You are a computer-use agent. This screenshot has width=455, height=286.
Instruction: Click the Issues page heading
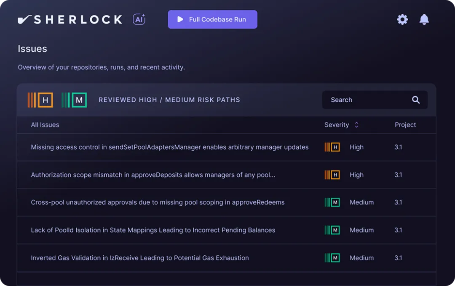point(32,49)
